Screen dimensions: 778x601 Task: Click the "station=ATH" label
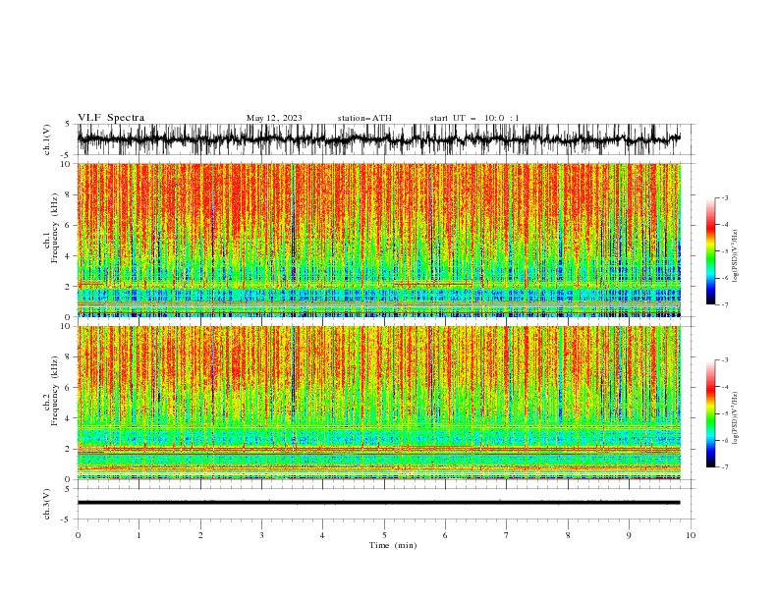pos(364,118)
